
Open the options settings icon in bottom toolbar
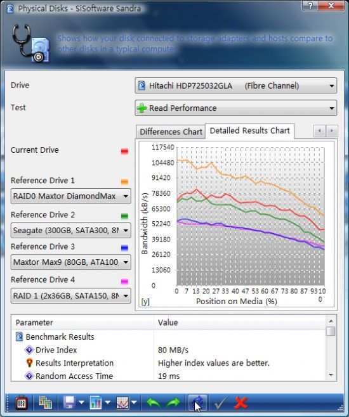point(22,402)
